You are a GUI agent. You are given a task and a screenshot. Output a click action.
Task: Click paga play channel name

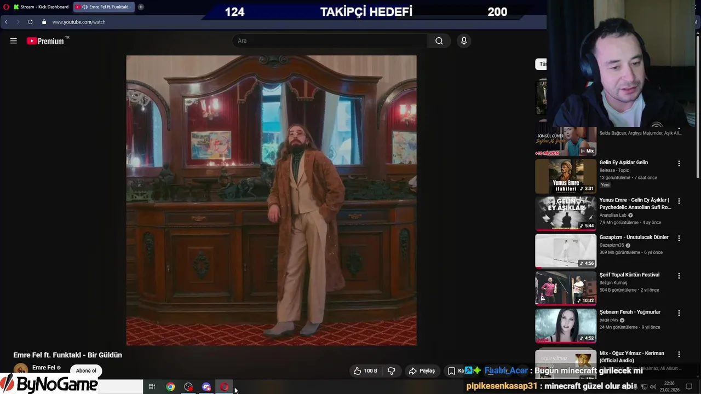click(x=608, y=320)
